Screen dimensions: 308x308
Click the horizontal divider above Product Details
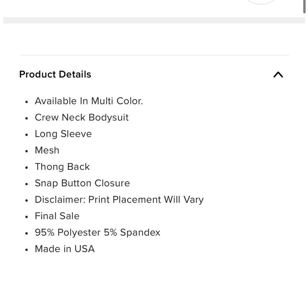click(154, 55)
